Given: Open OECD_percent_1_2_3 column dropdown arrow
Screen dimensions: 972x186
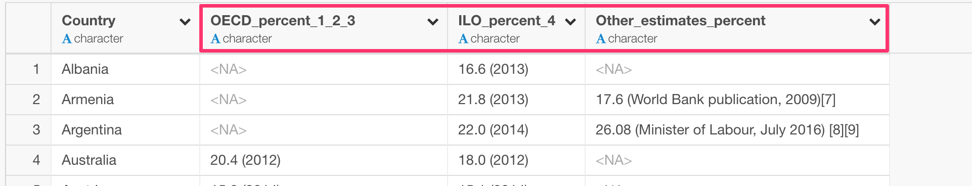Looking at the screenshot, I should pyautogui.click(x=433, y=22).
